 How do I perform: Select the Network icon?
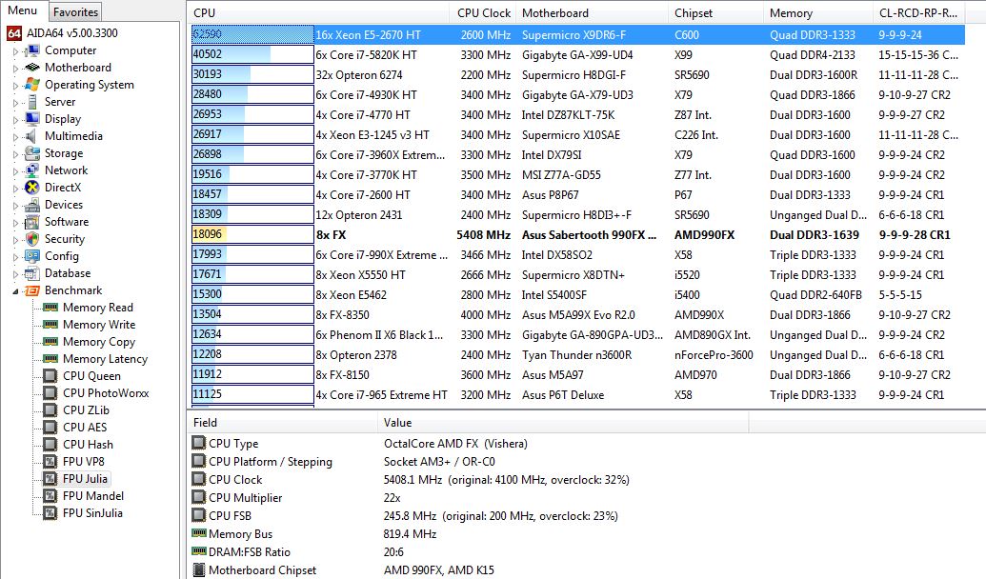click(32, 170)
